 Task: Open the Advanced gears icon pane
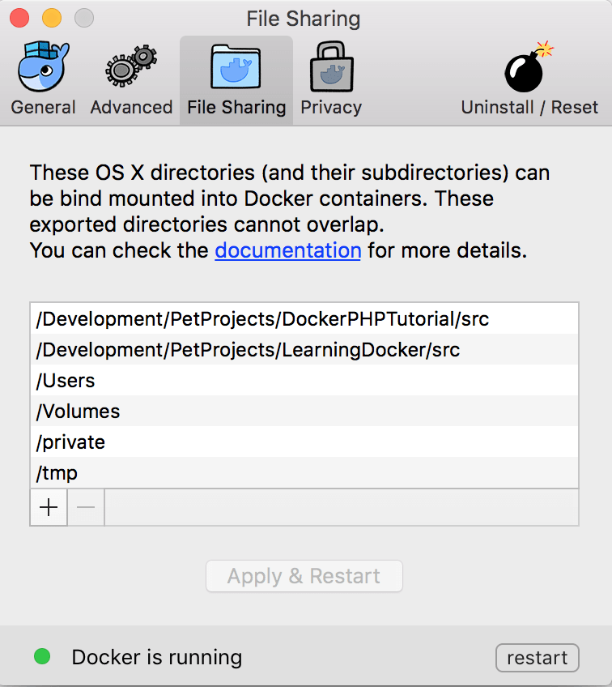coord(131,66)
